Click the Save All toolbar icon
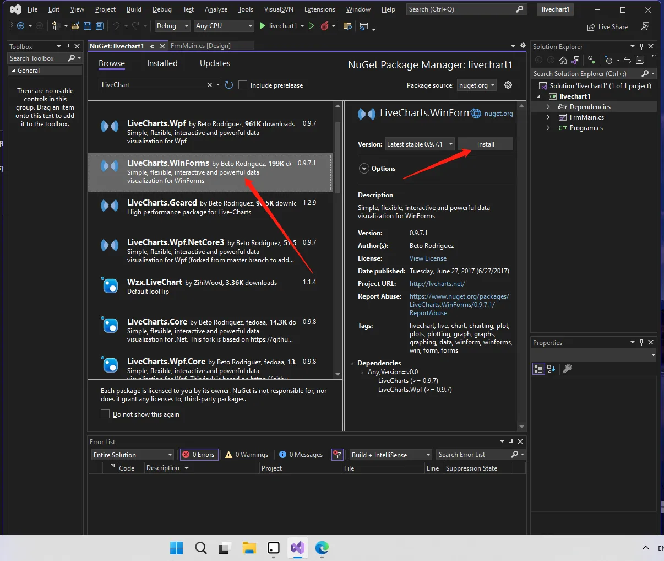664x561 pixels. [x=100, y=26]
